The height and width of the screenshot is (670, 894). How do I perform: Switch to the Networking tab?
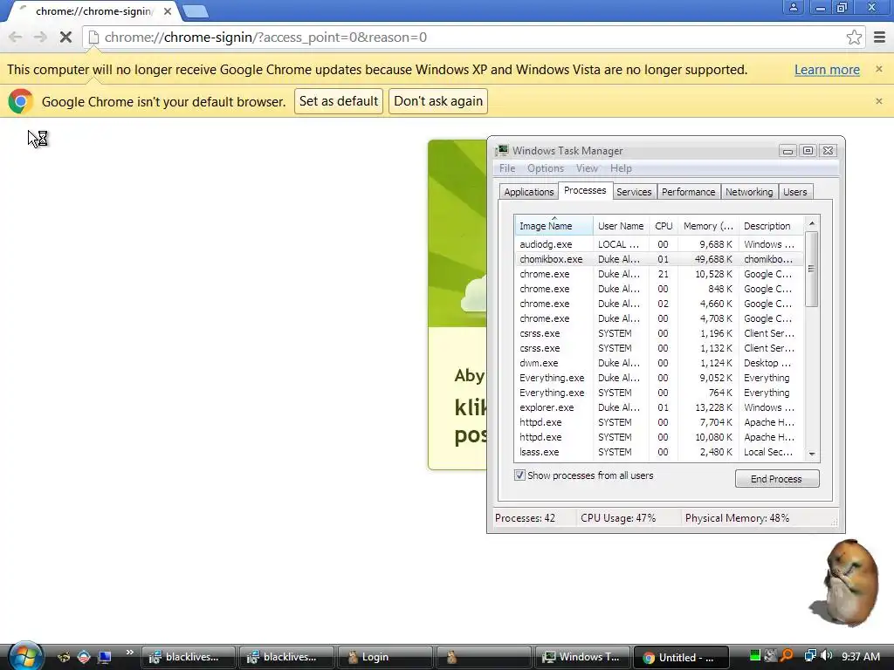click(748, 192)
